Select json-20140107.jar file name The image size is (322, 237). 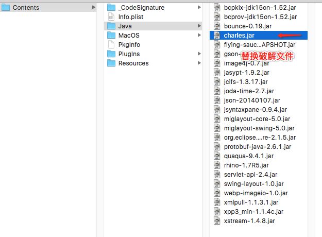point(252,100)
